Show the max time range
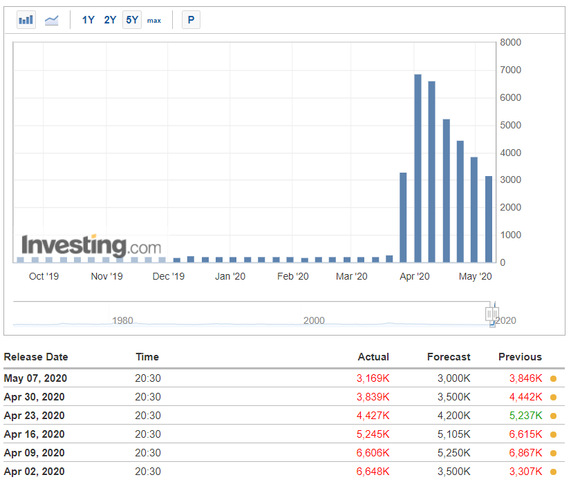The width and height of the screenshot is (571, 484). [x=153, y=20]
